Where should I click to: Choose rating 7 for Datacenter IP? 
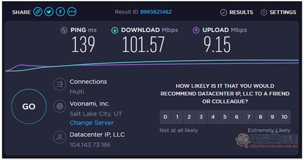[249, 117]
